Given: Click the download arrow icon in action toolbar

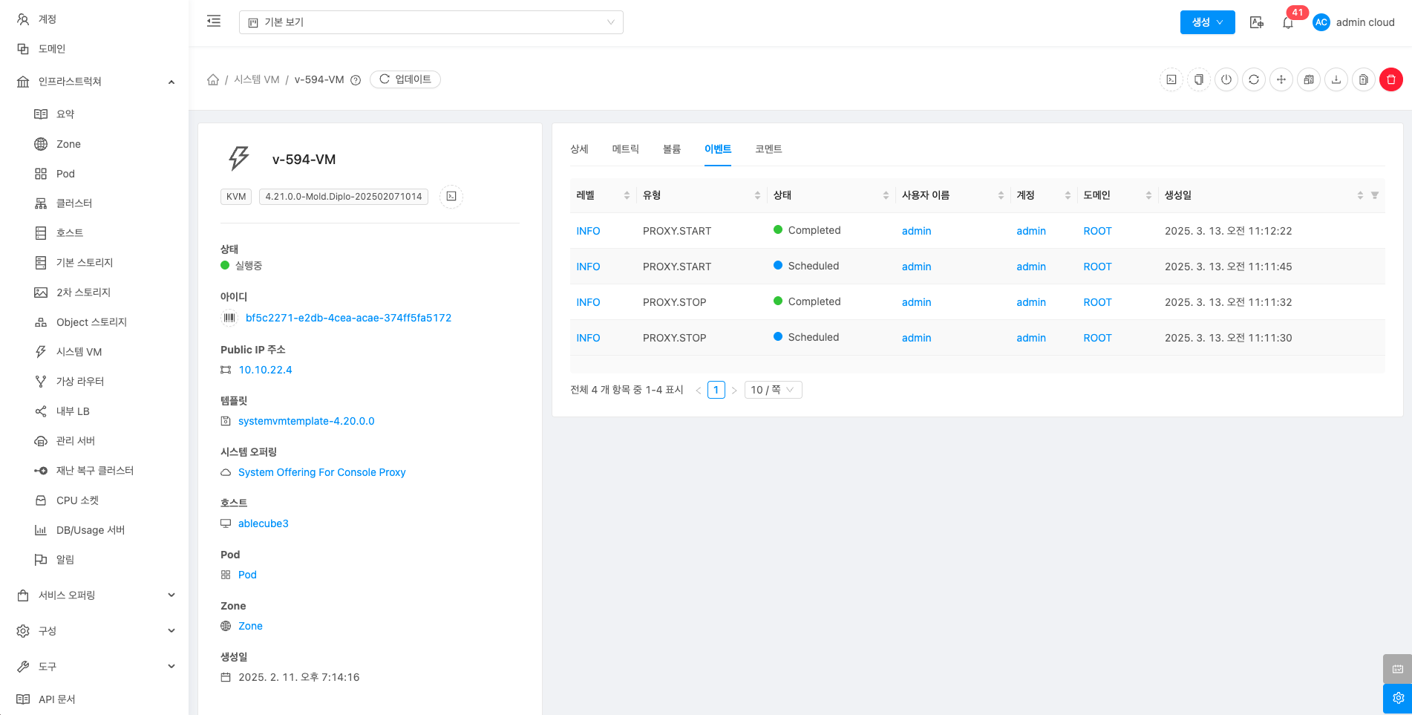Looking at the screenshot, I should [x=1336, y=79].
